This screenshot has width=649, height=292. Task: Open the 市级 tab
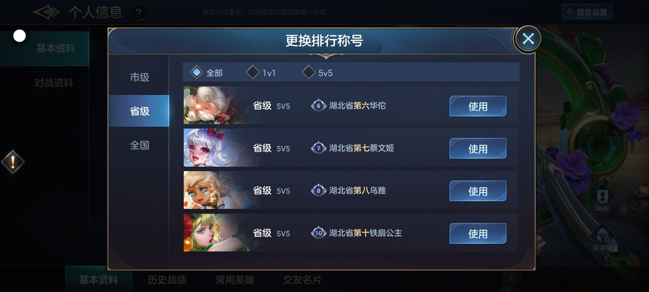pos(139,77)
